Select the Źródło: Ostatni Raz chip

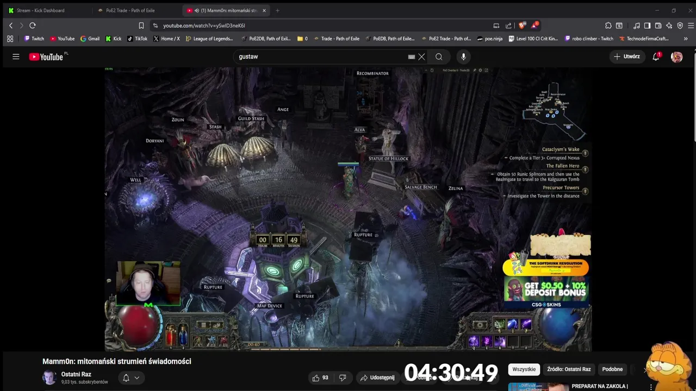(x=569, y=369)
